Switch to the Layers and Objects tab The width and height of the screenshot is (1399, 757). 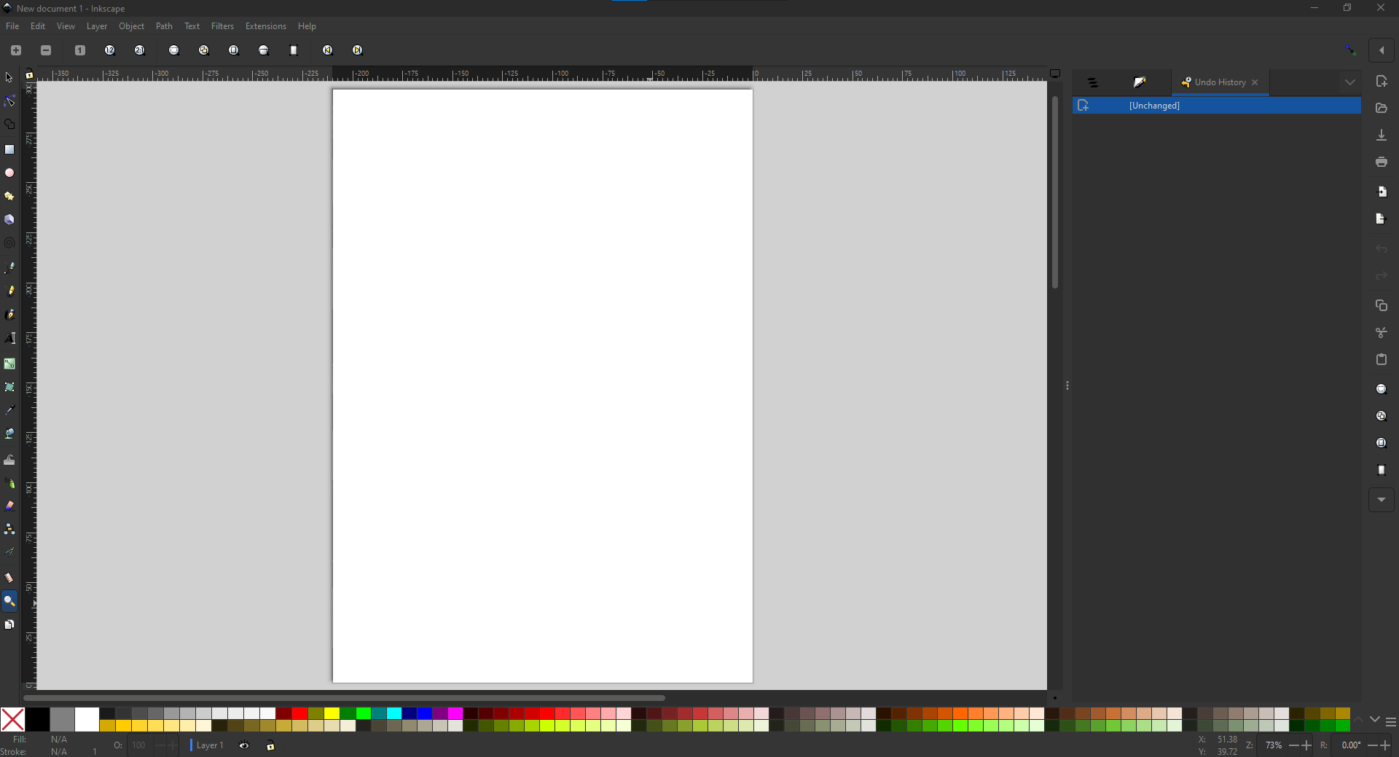[1093, 82]
